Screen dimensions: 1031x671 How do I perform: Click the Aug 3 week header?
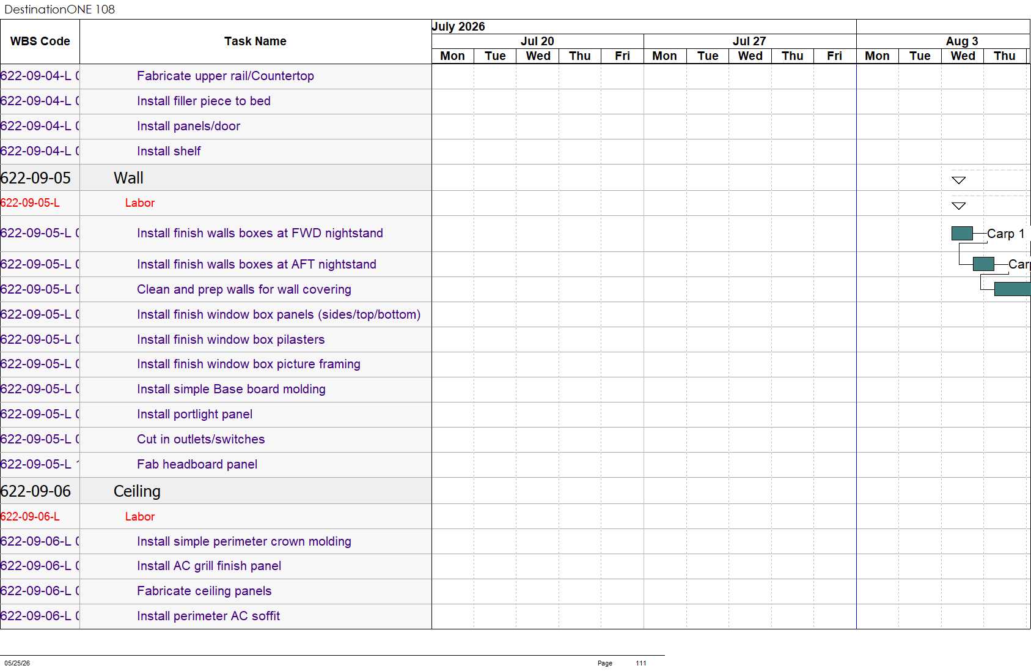[x=962, y=41]
